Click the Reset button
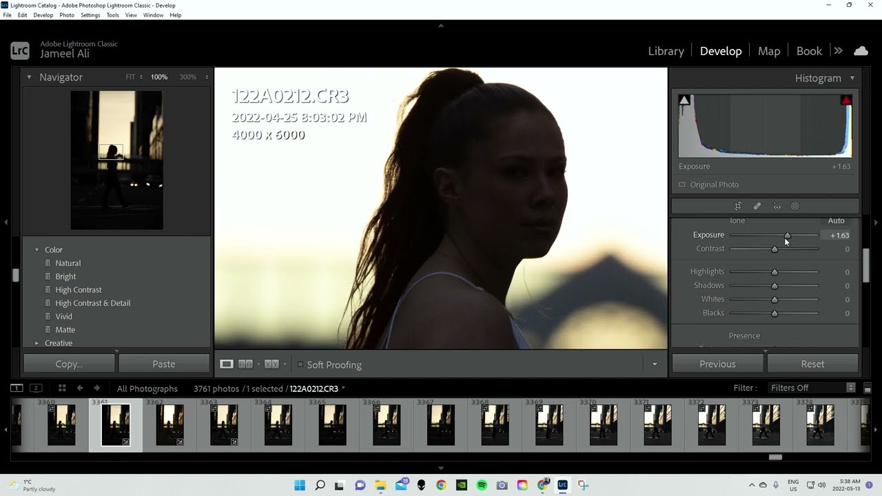Viewport: 882px width, 496px height. pos(812,364)
